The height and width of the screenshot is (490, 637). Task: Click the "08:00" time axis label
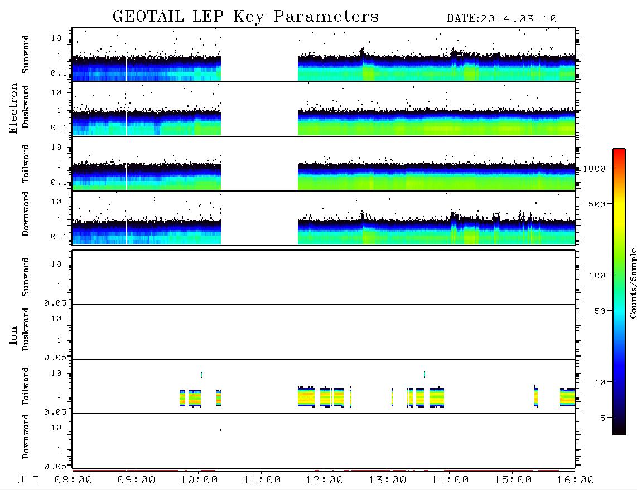point(74,481)
